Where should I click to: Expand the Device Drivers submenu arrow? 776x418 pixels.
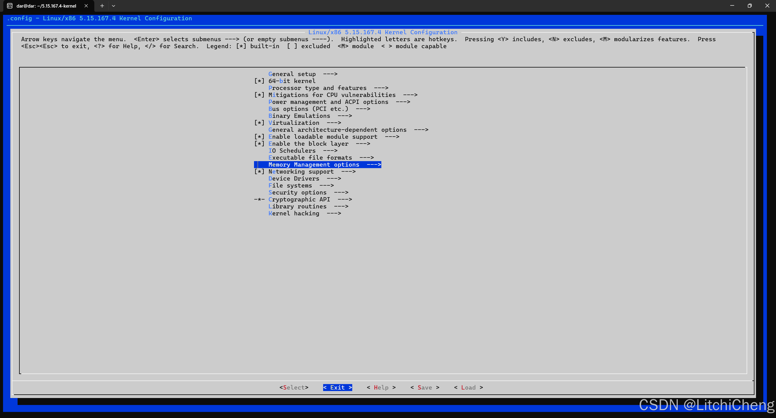(334, 178)
